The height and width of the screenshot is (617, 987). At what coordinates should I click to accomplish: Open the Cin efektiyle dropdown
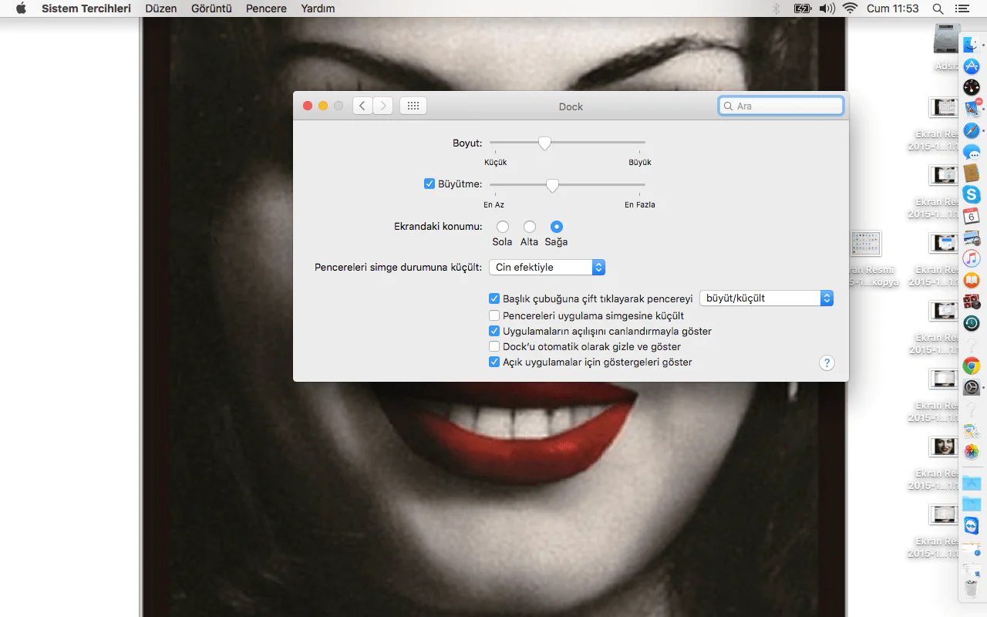click(x=547, y=267)
